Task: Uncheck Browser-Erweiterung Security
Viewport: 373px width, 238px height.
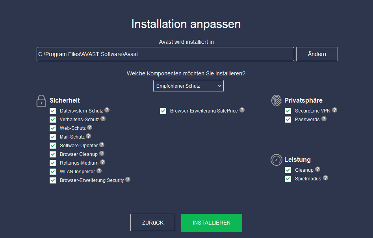Action: coord(53,180)
